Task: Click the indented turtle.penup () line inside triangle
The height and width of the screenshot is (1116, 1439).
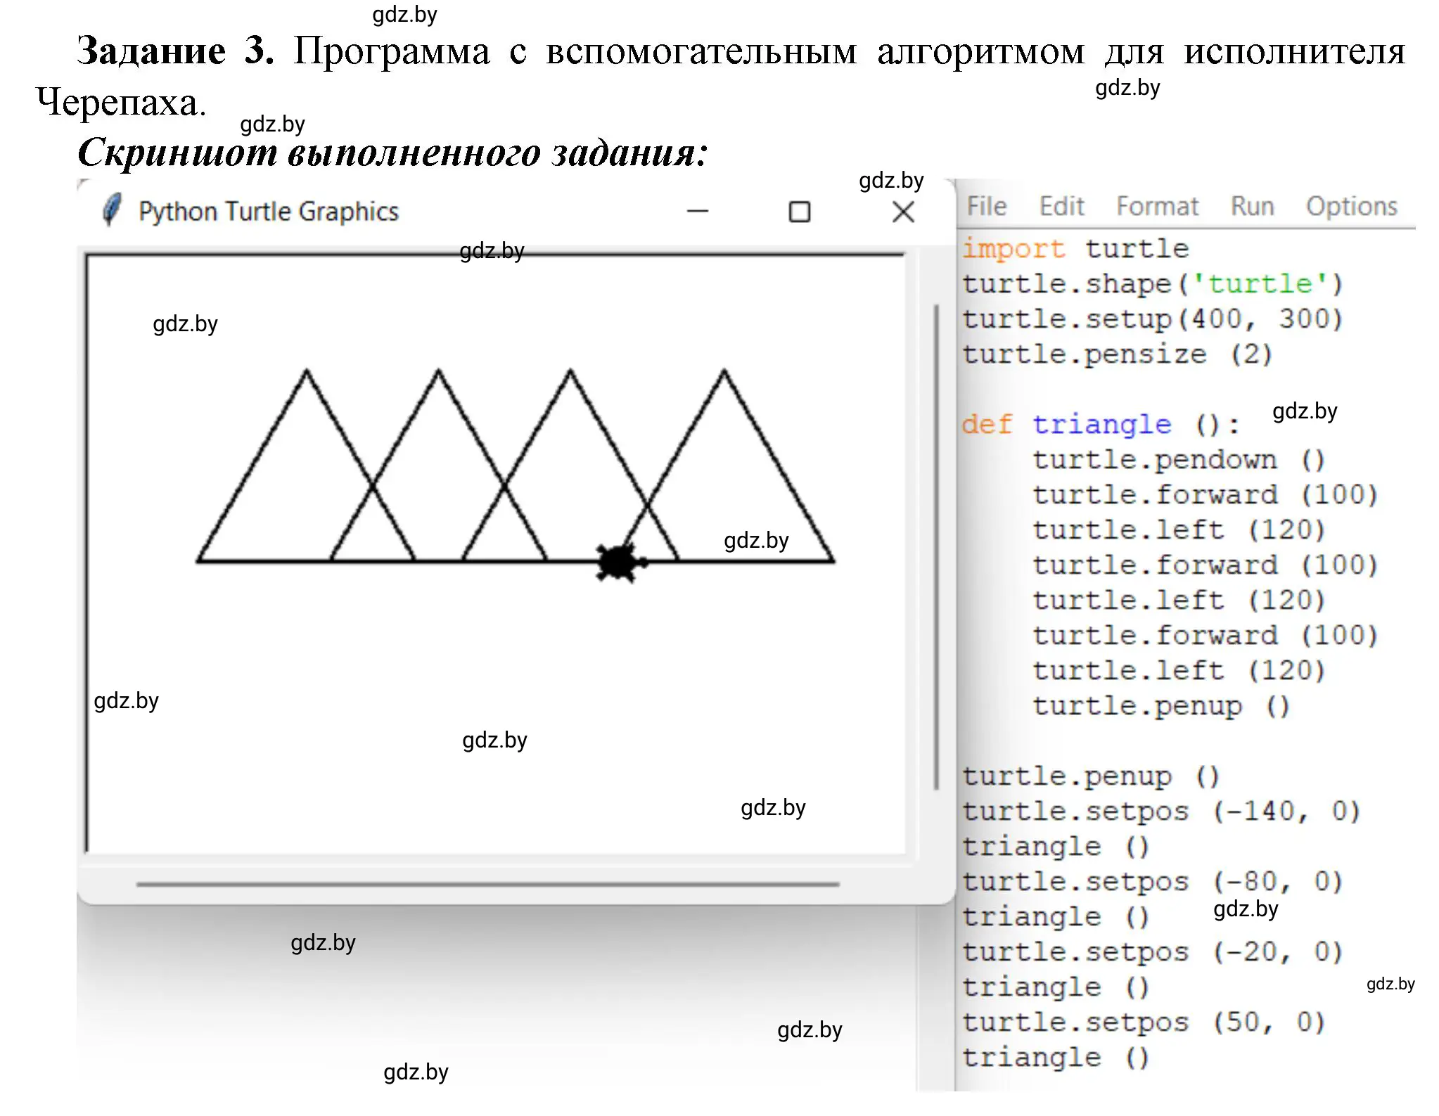Action: click(1161, 706)
